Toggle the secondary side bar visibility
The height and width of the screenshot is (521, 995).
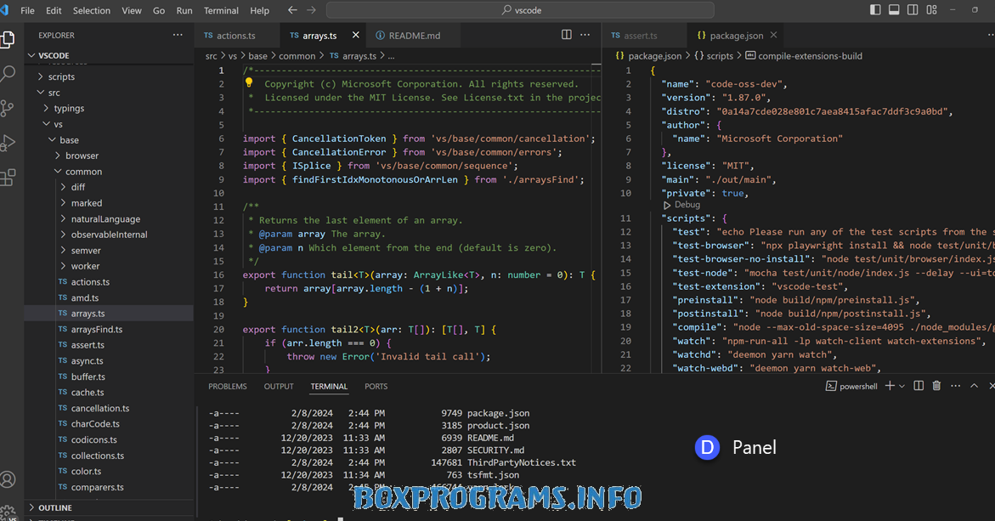913,10
